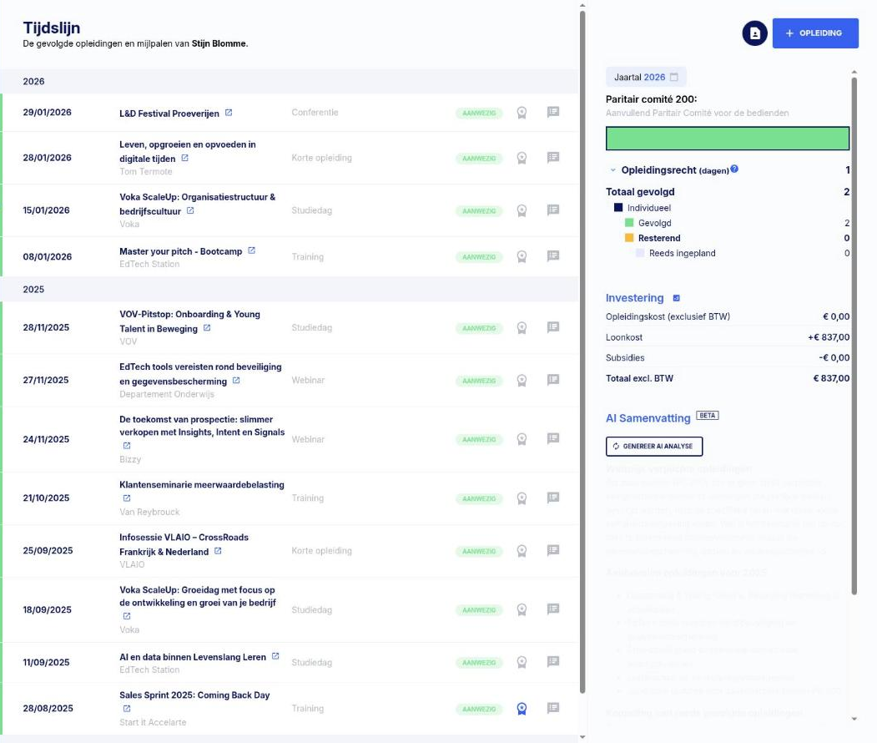
Task: Click the BETA badge
Action: (707, 415)
